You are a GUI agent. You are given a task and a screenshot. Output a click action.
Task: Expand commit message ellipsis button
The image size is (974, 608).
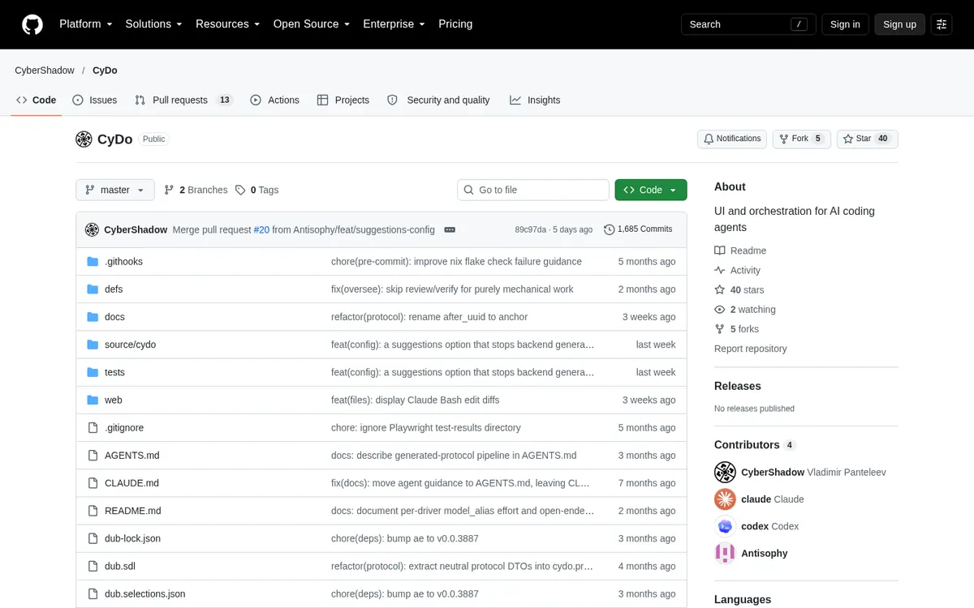pyautogui.click(x=450, y=229)
